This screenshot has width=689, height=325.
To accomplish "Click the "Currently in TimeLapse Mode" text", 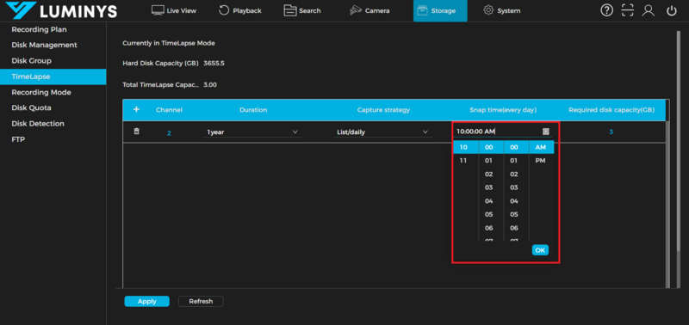I will [x=169, y=43].
